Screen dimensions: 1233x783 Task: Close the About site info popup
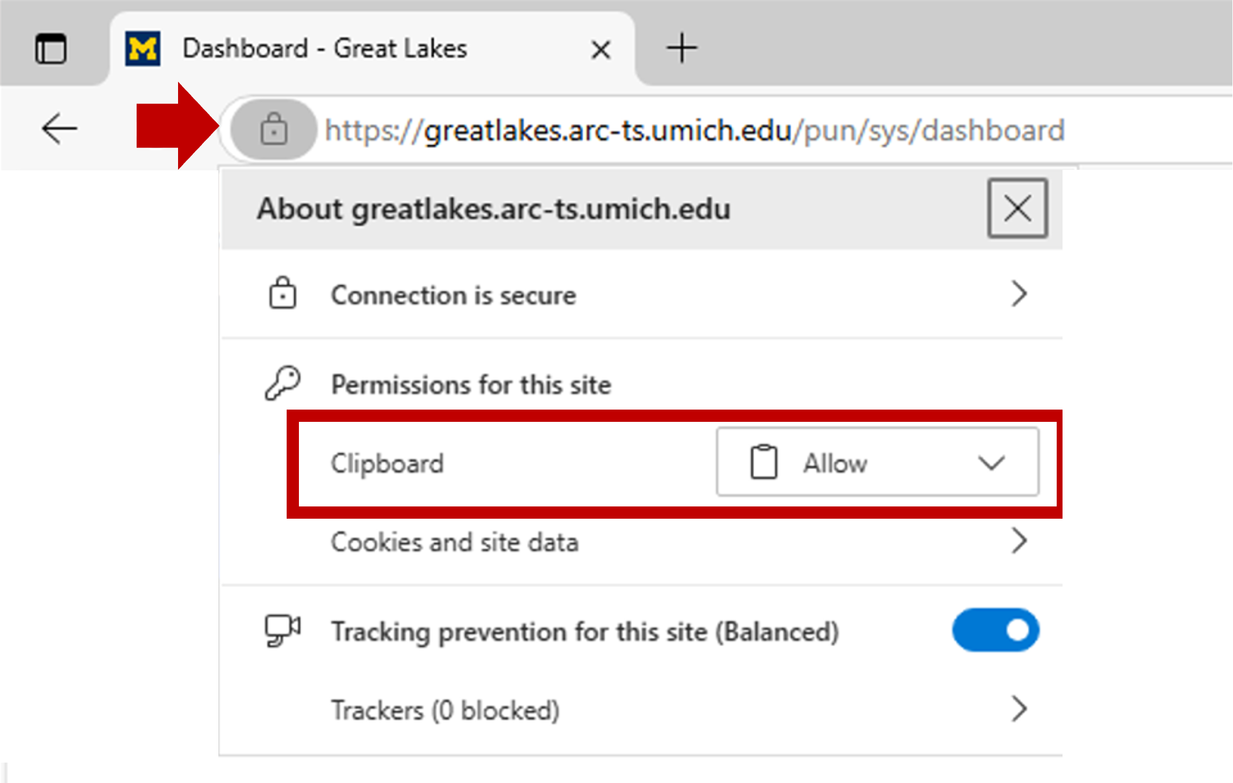[1017, 208]
